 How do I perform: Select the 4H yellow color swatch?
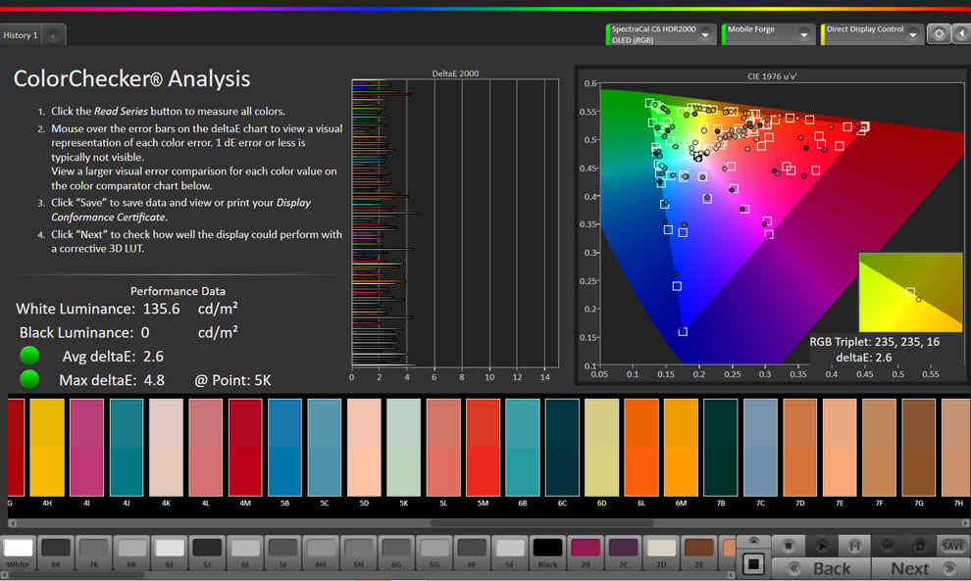click(47, 448)
